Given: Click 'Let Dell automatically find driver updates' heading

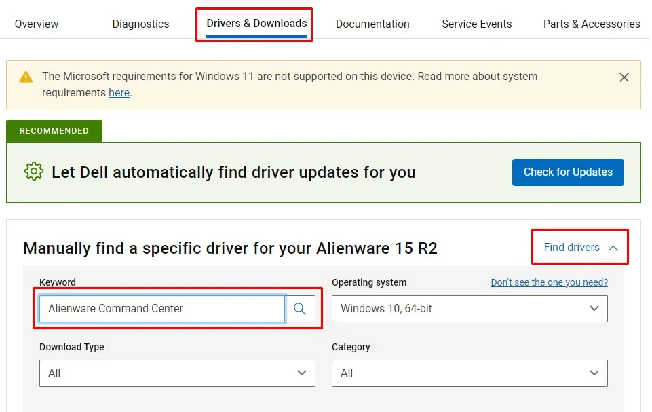Looking at the screenshot, I should point(233,172).
